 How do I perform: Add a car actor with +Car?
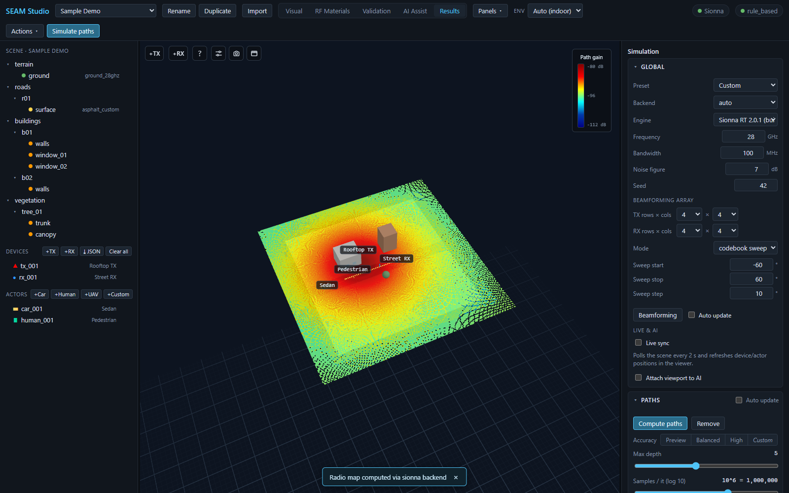(40, 294)
